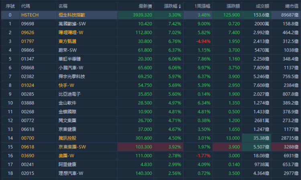Click 阿里健康 stock name
The width and height of the screenshot is (301, 180).
coord(67,164)
